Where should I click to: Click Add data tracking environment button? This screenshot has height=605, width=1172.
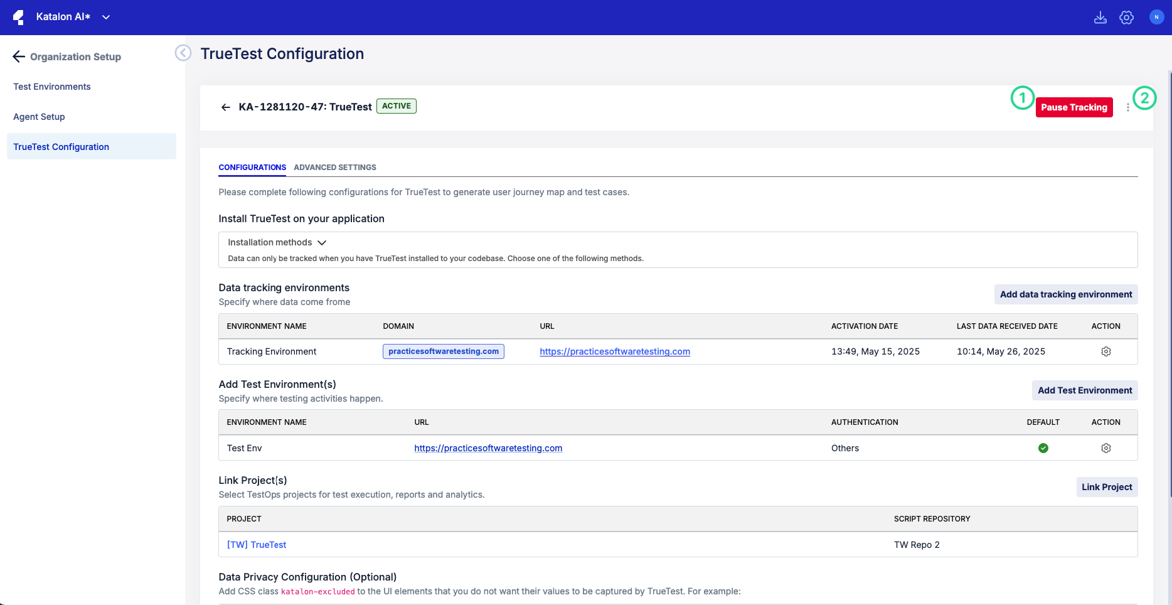[x=1066, y=294]
